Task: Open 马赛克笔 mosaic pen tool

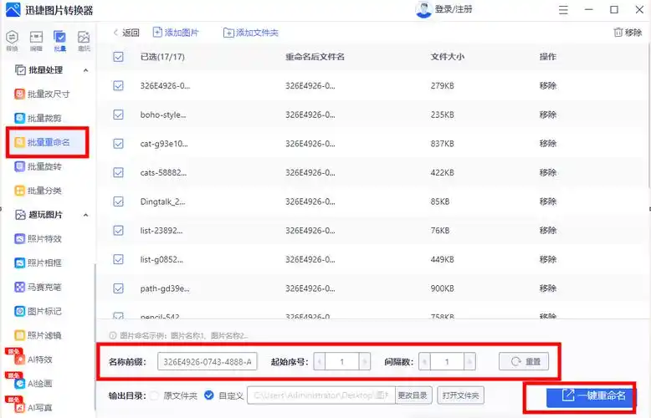Action: (38, 287)
